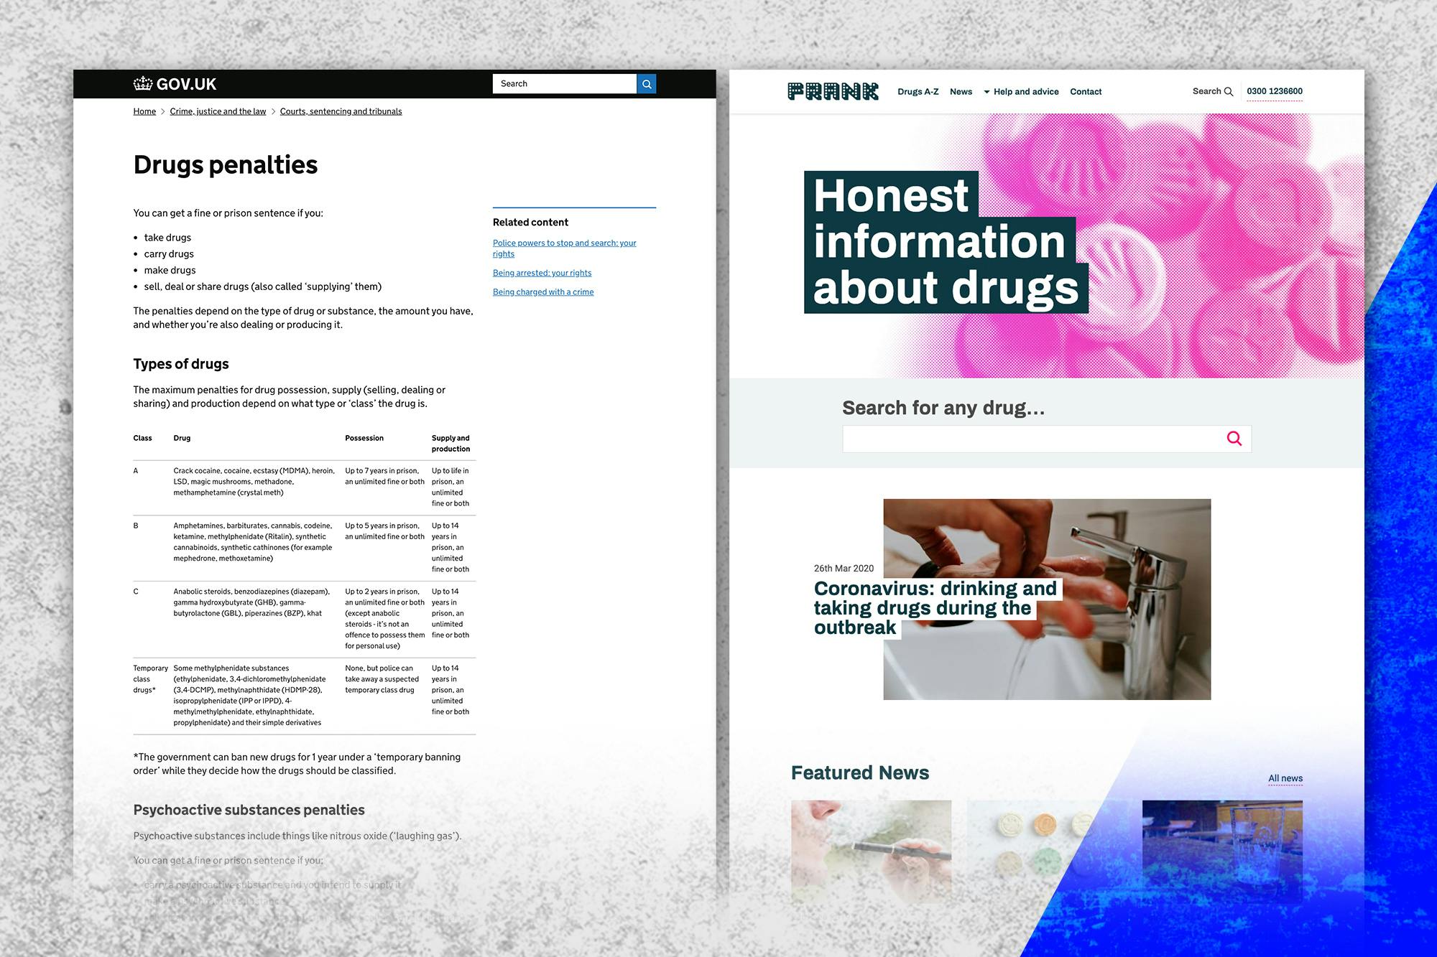1437x957 pixels.
Task: Click the 'Honest information about drugs' banner title
Action: point(946,242)
